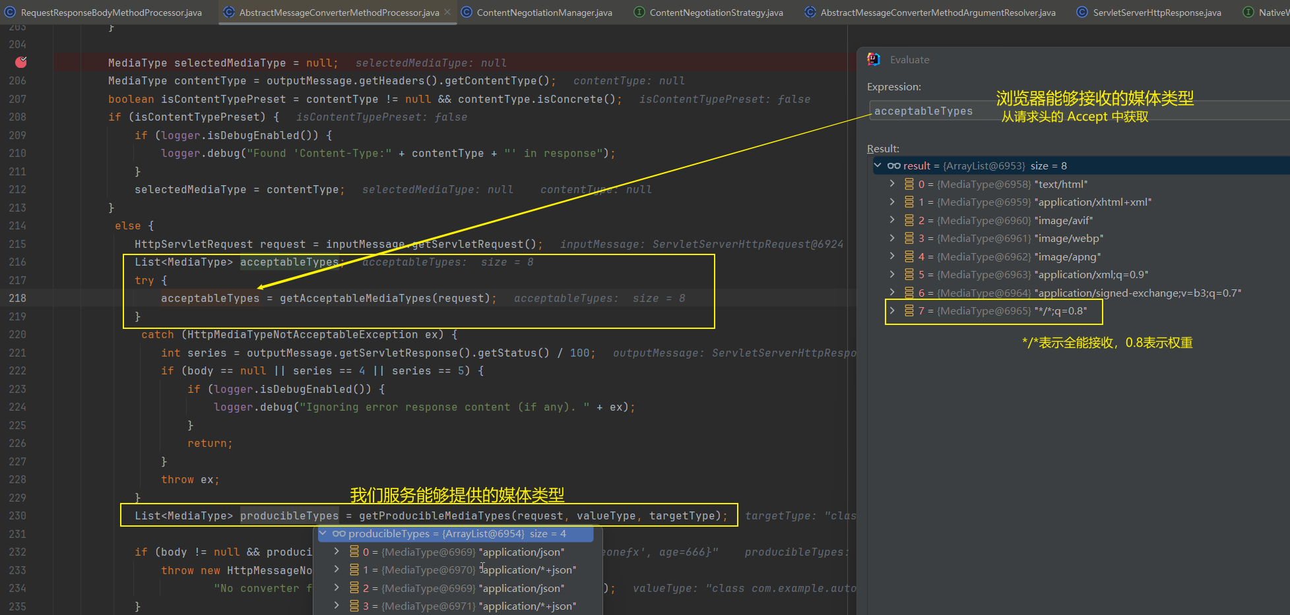The image size is (1290, 615).
Task: Switch to ServletServerHttpResponse.java tab
Action: coord(1148,13)
